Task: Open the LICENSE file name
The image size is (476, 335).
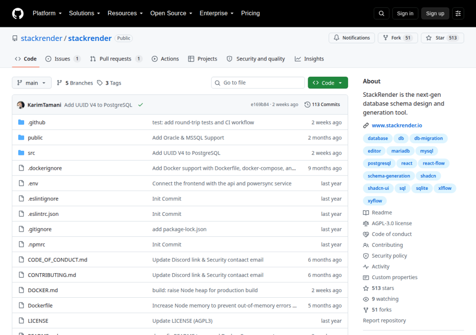Action: tap(38, 321)
